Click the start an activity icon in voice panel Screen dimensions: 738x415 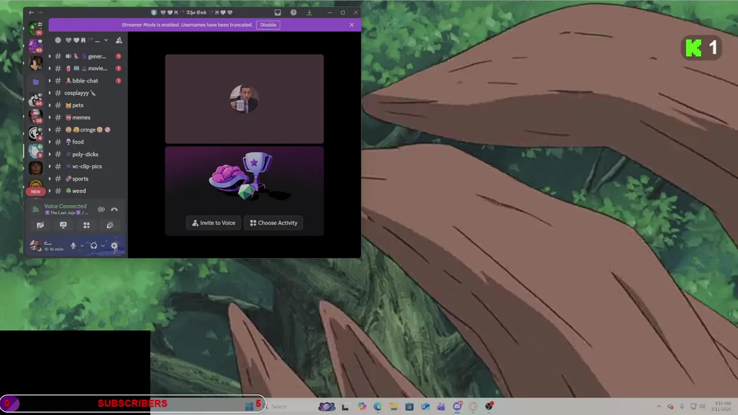point(86,225)
